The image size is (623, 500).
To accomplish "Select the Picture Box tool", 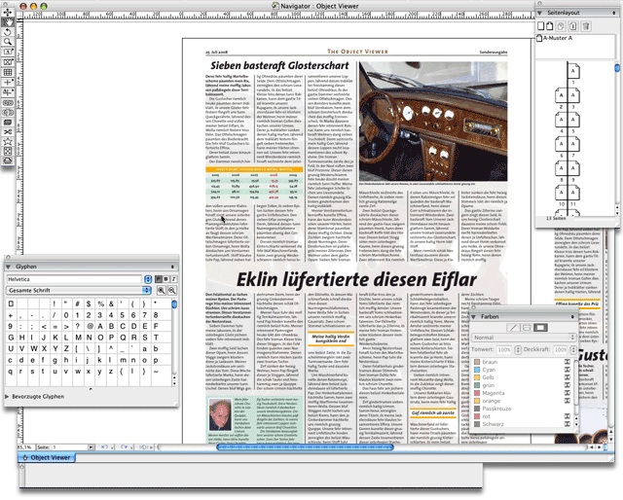I will pos(8,62).
